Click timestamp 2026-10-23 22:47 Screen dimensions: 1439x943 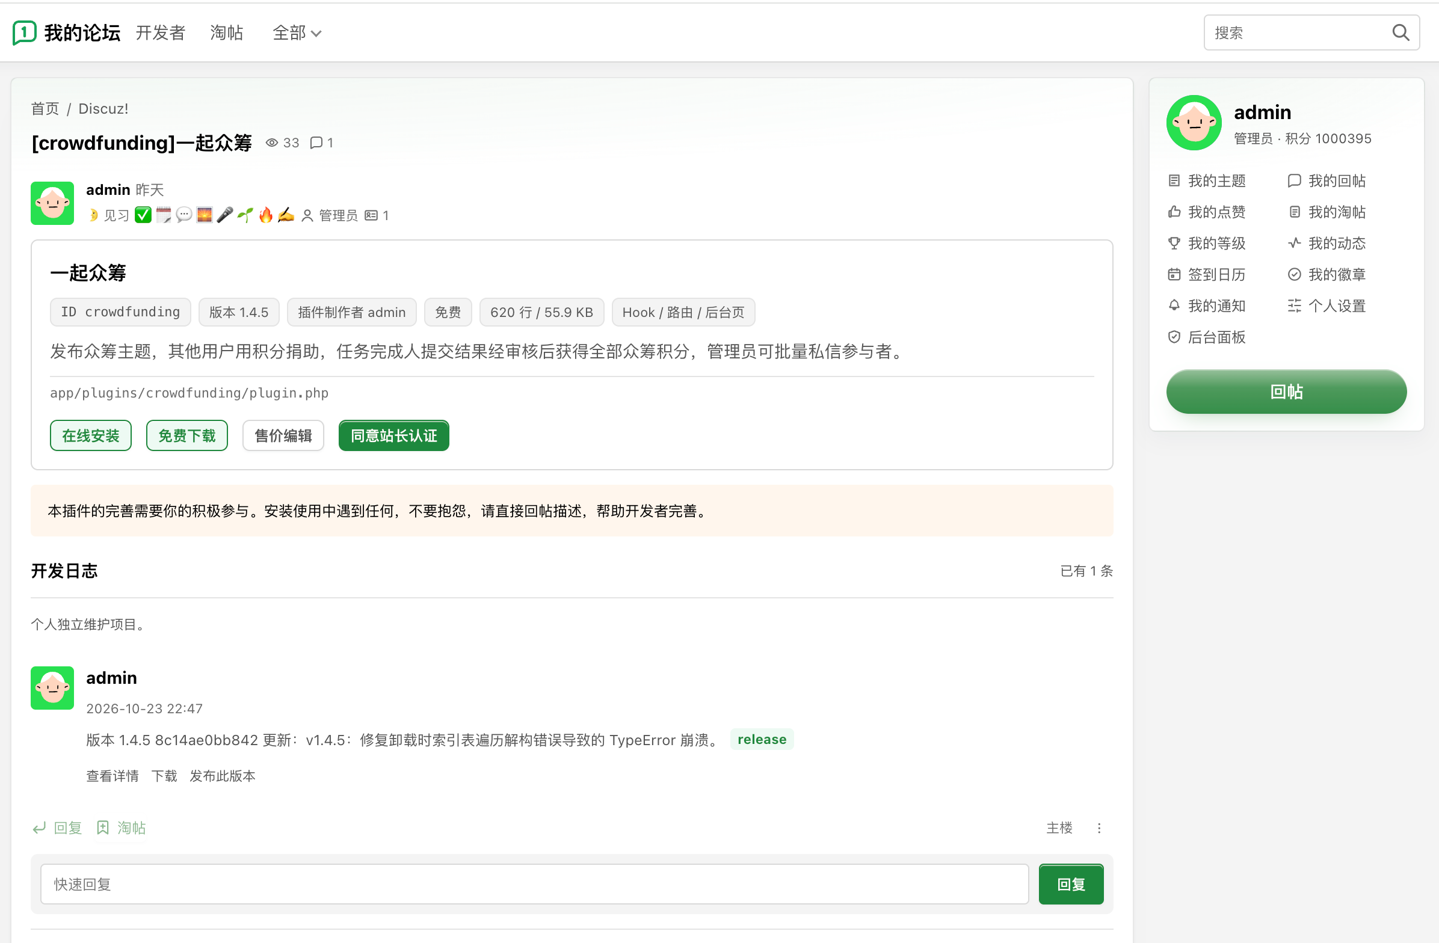[x=144, y=708]
